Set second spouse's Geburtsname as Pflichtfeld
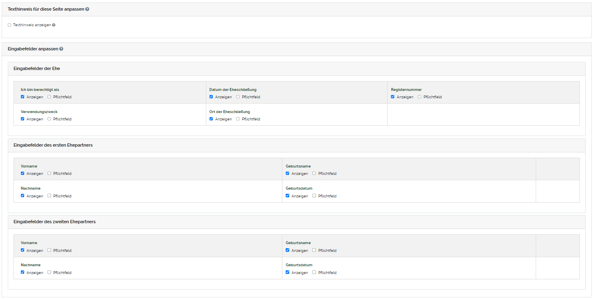Viewport: 593px width, 299px height. pyautogui.click(x=313, y=250)
